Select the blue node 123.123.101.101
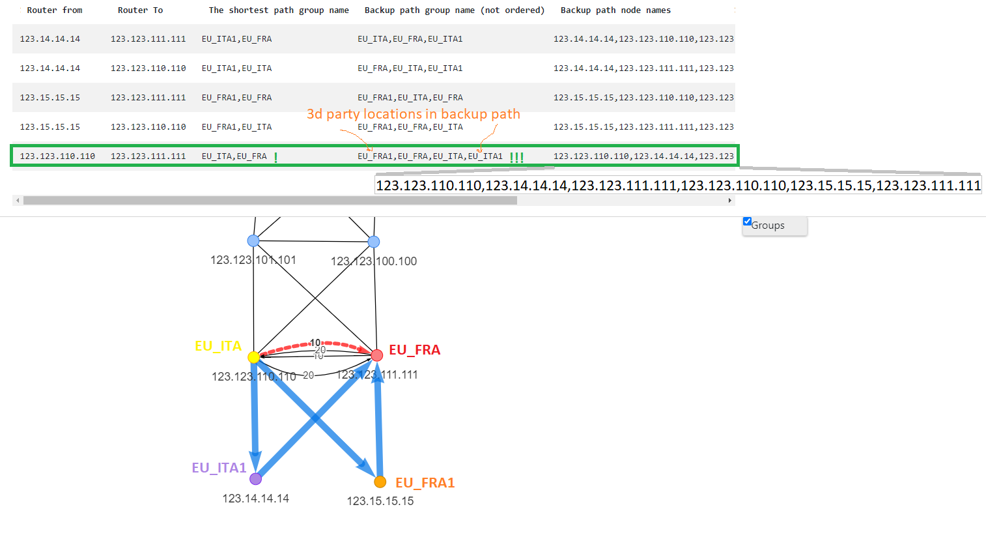The height and width of the screenshot is (537, 986). pyautogui.click(x=254, y=240)
